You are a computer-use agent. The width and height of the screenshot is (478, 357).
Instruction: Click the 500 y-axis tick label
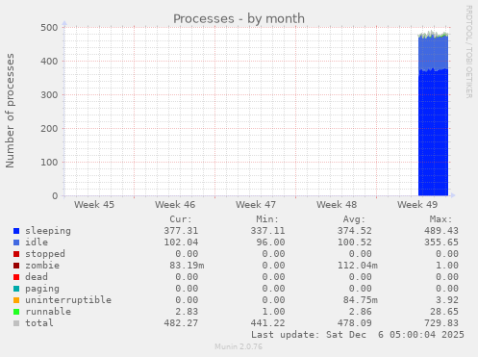pos(49,28)
